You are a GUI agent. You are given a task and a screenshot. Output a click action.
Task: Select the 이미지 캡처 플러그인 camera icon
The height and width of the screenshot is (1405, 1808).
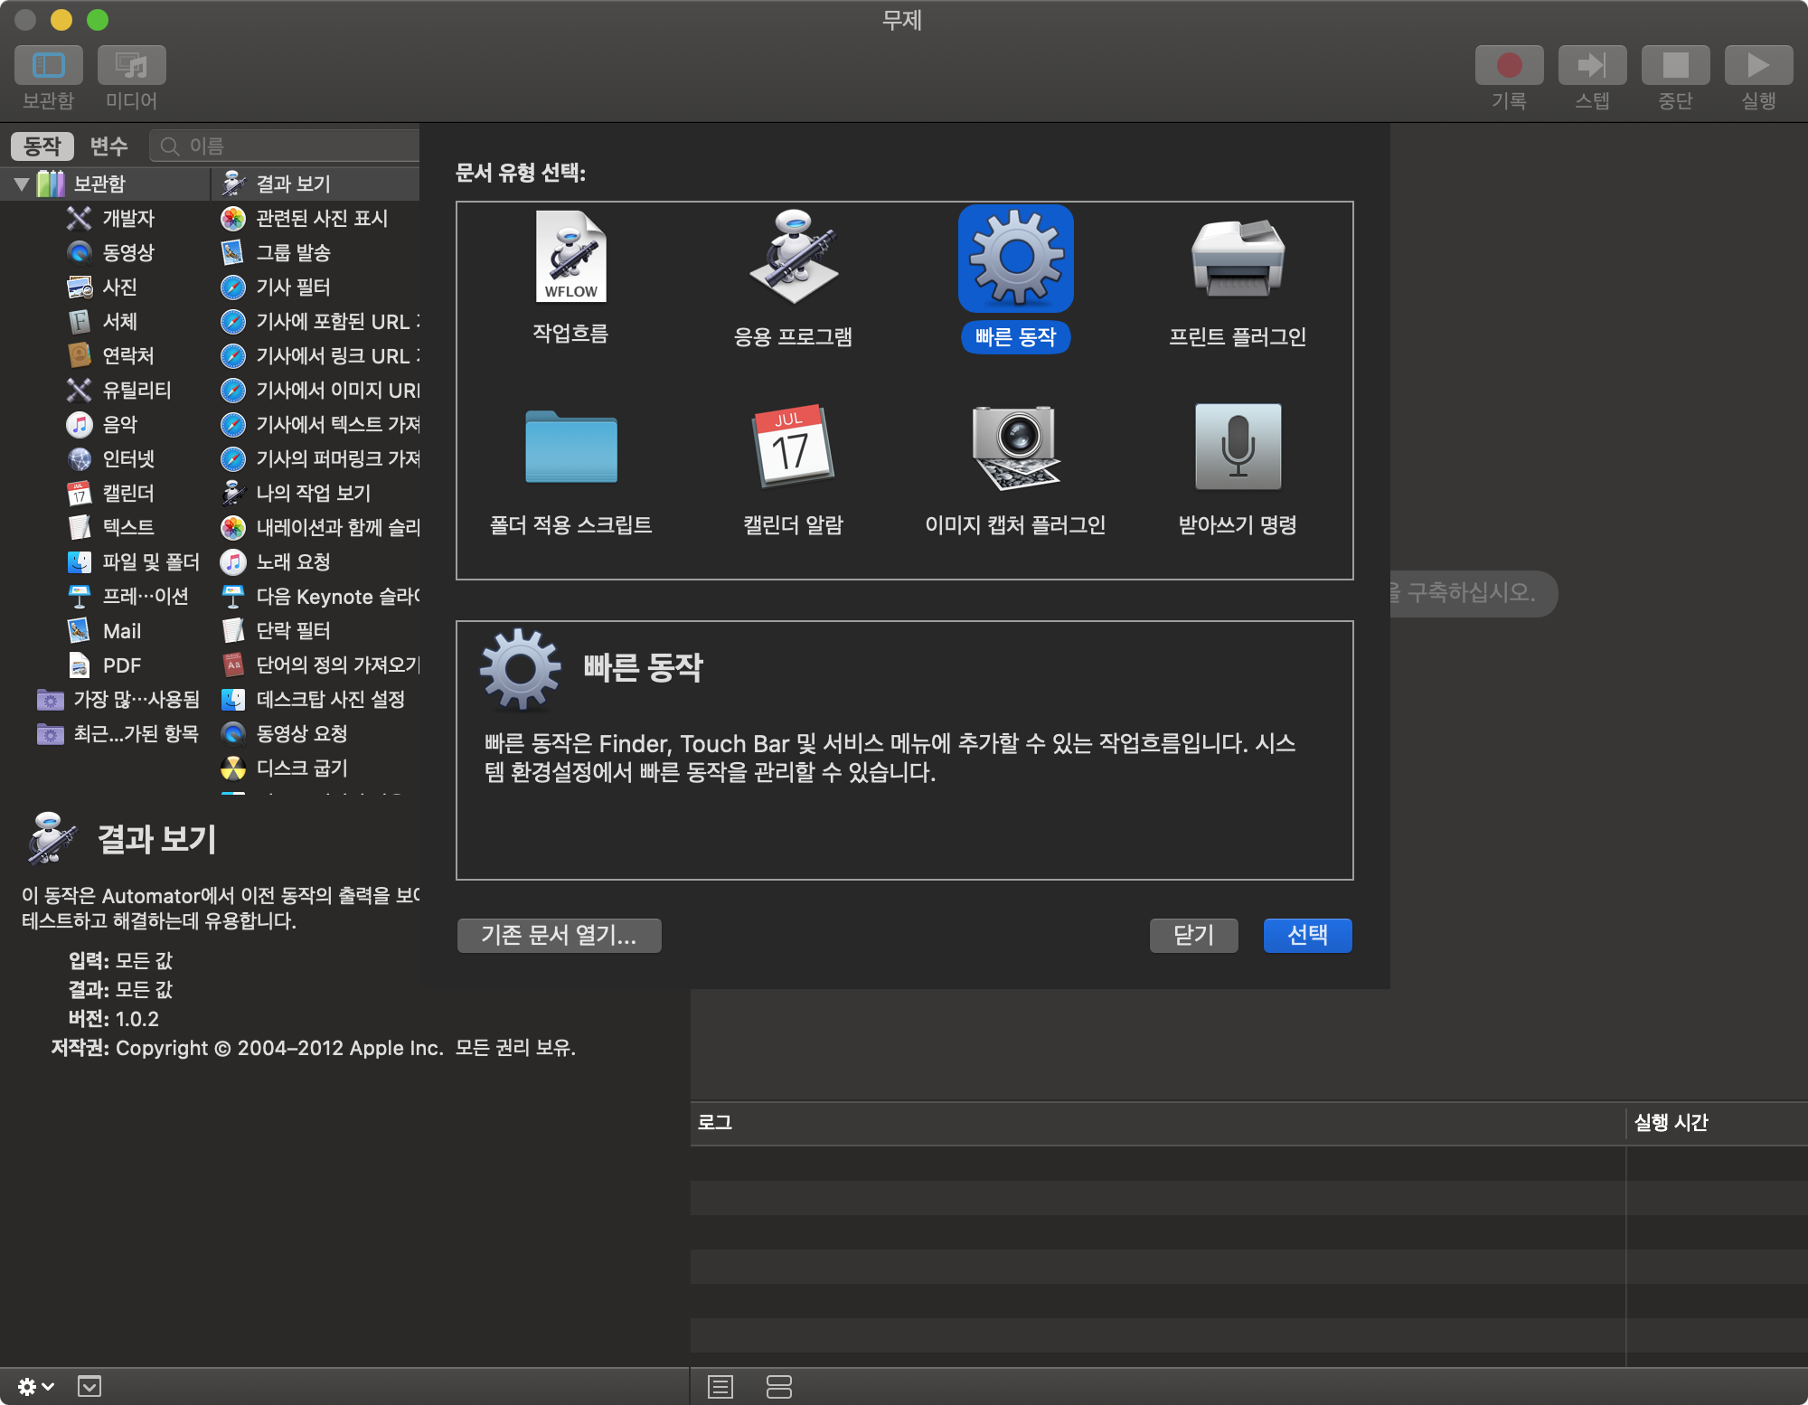pos(1015,447)
